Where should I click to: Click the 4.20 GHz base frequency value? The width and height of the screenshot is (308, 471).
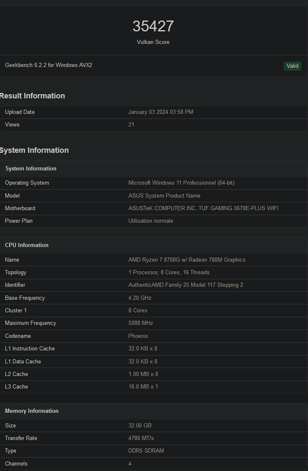point(140,298)
